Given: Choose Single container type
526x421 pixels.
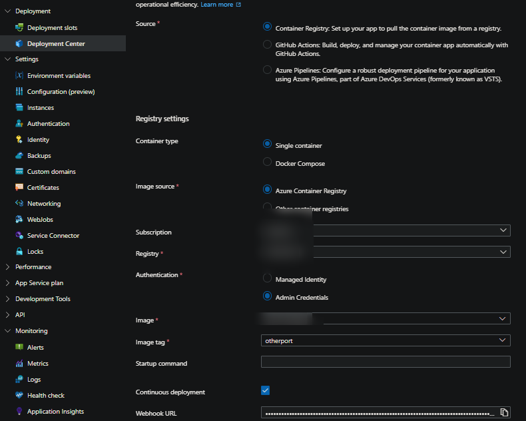Looking at the screenshot, I should coord(267,144).
